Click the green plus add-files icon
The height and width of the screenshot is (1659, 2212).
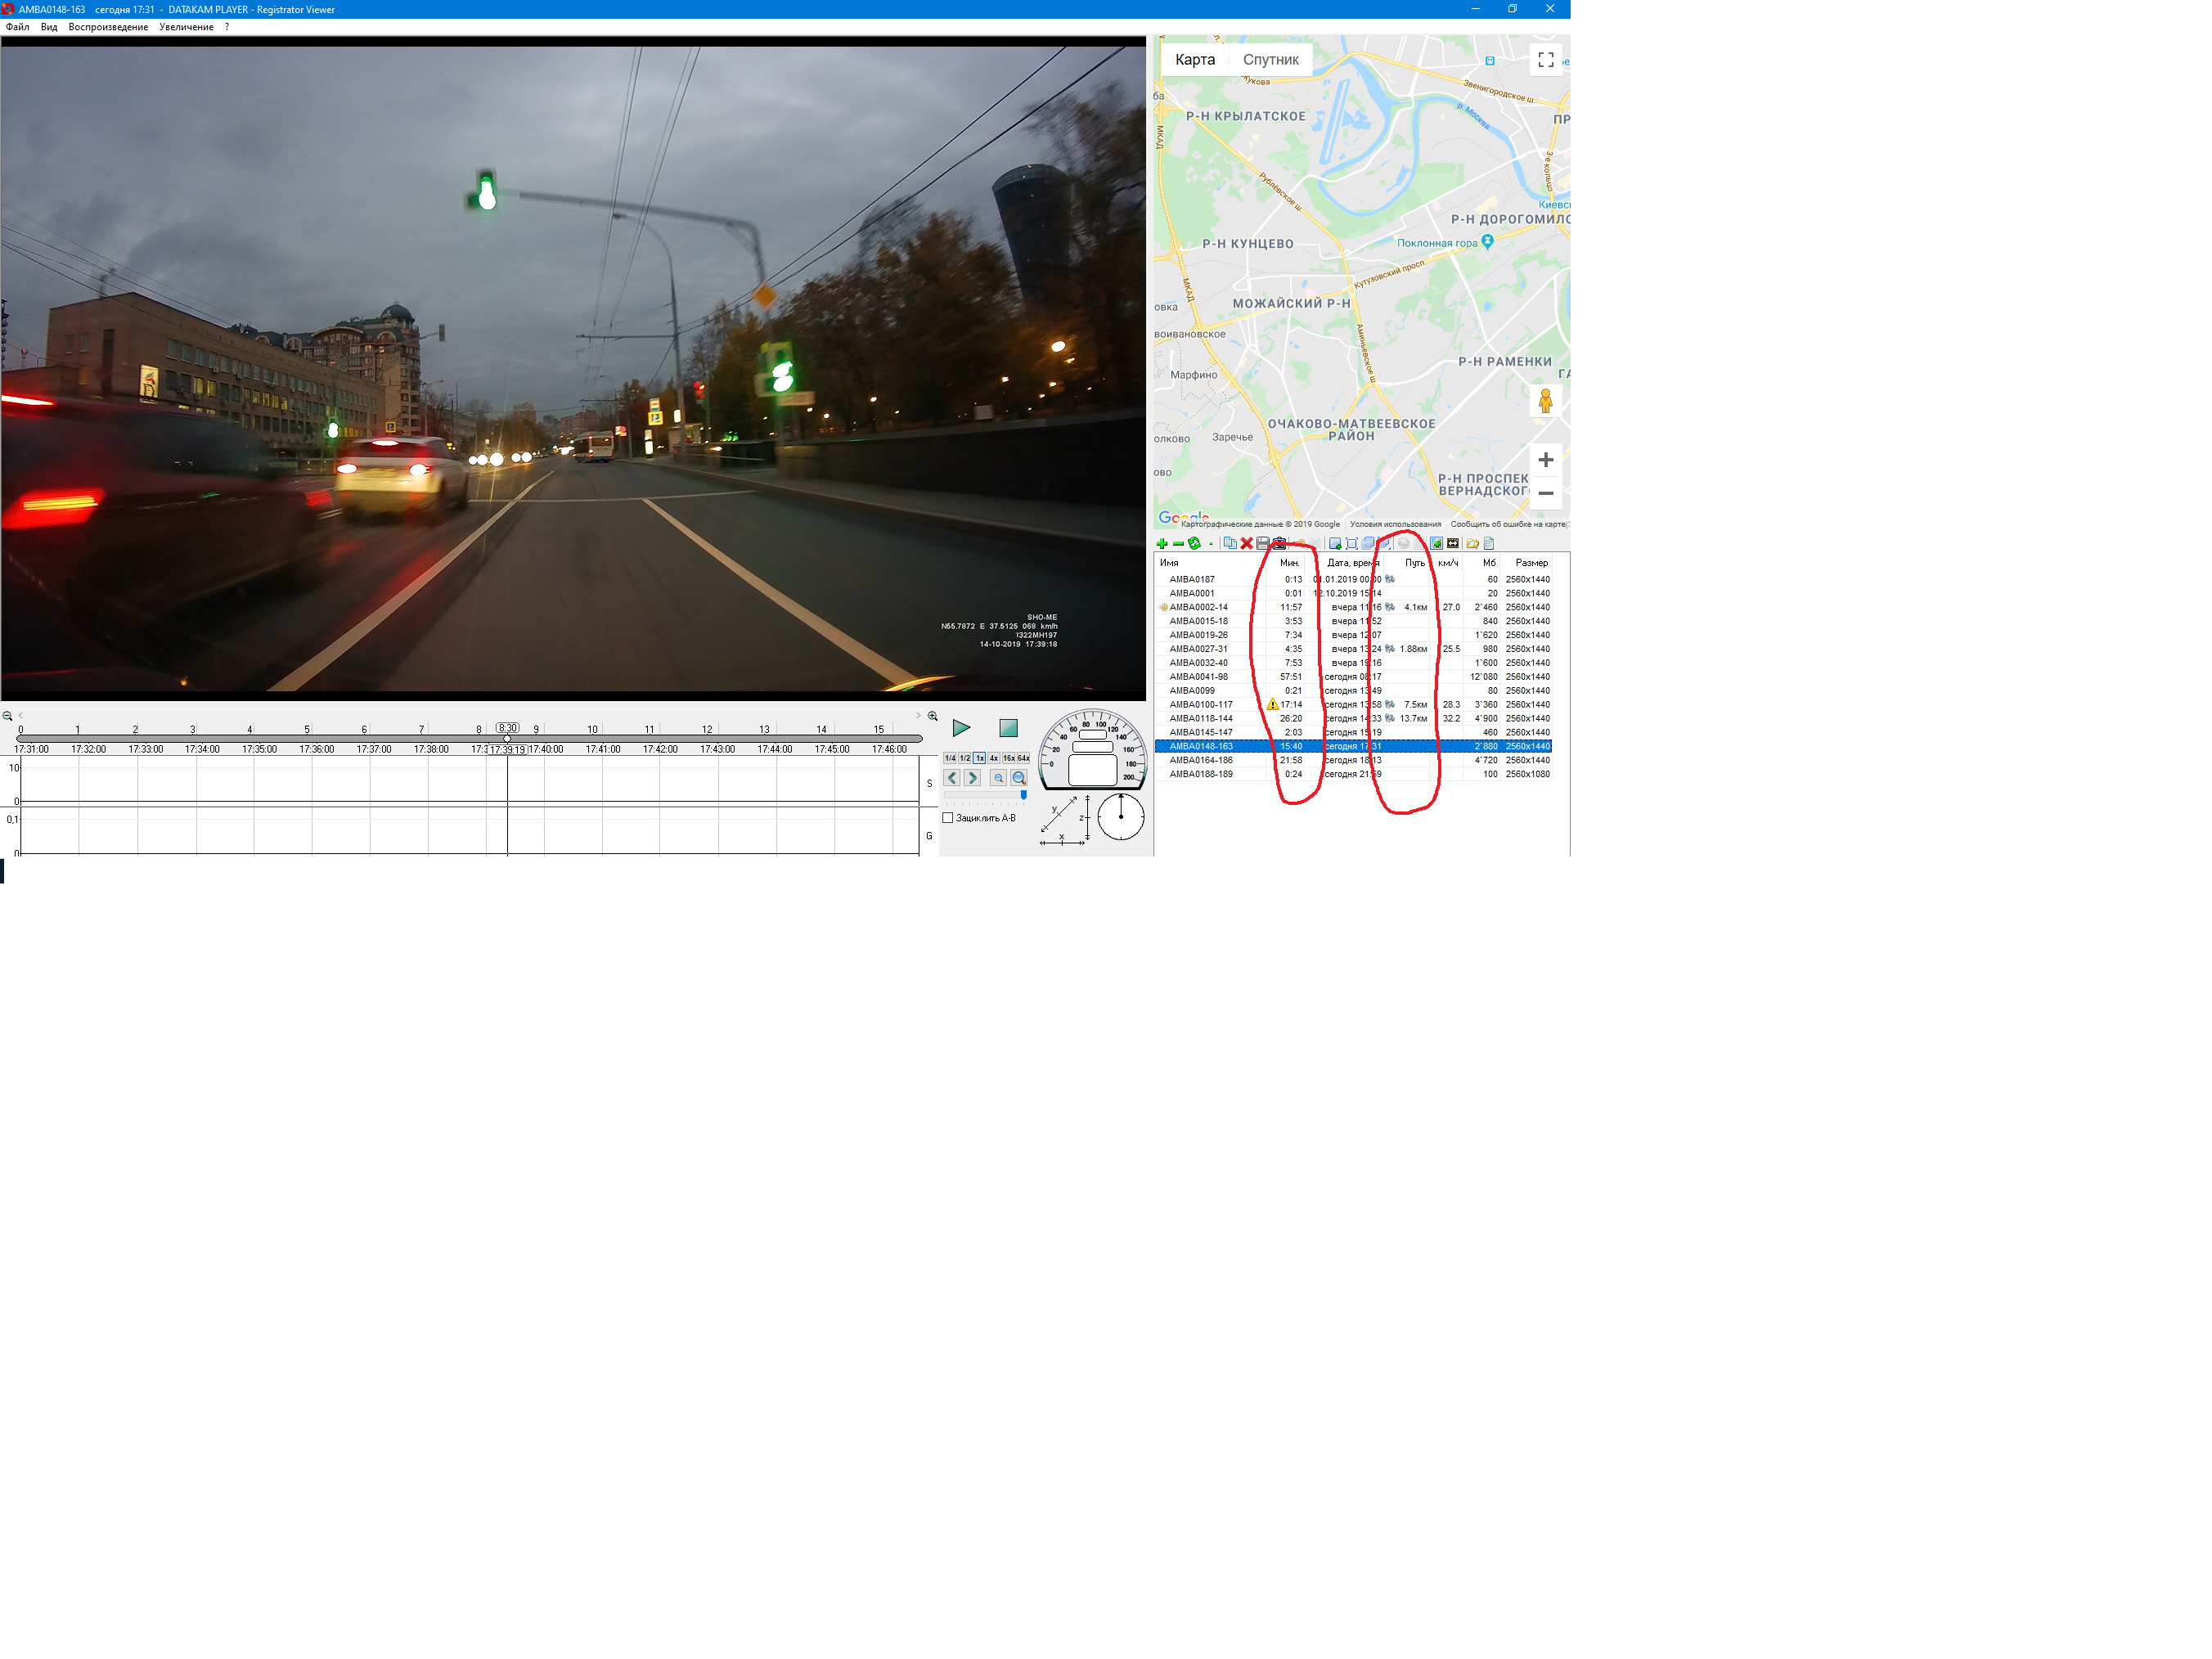tap(1161, 544)
